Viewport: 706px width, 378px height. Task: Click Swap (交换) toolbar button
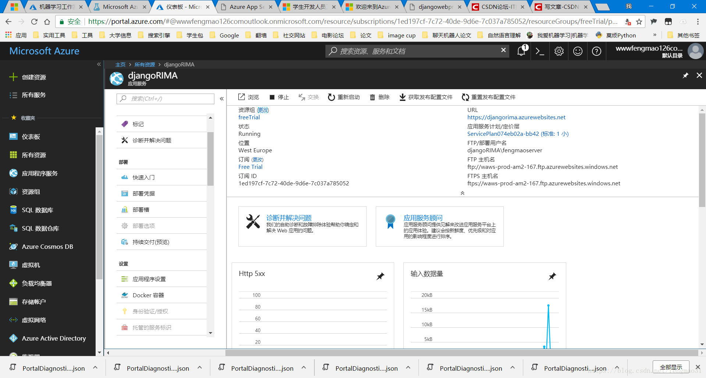[309, 97]
